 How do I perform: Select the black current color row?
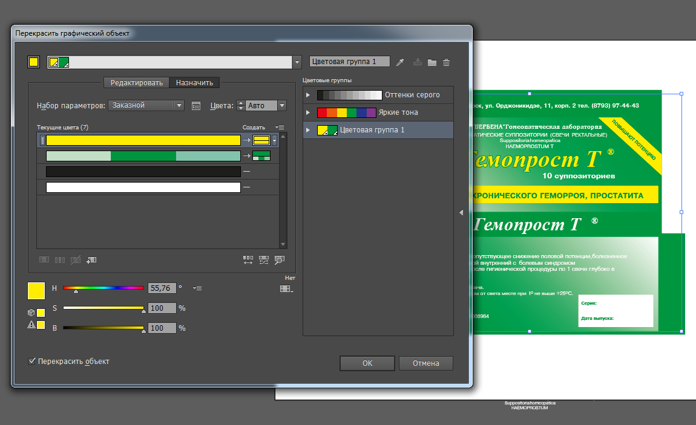click(x=143, y=172)
